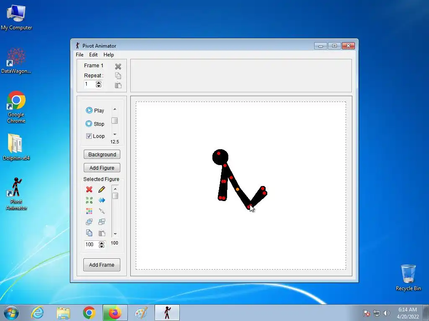
Task: Stop the animation playback
Action: point(95,124)
